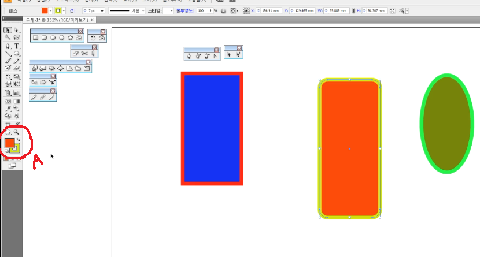Choose the Knife tool in the floating panel

pyautogui.click(x=93, y=54)
